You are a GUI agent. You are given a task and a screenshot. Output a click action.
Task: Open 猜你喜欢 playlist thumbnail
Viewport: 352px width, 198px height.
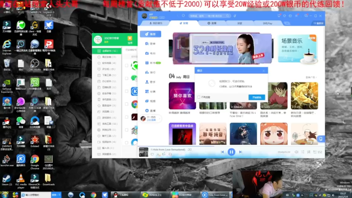182,96
